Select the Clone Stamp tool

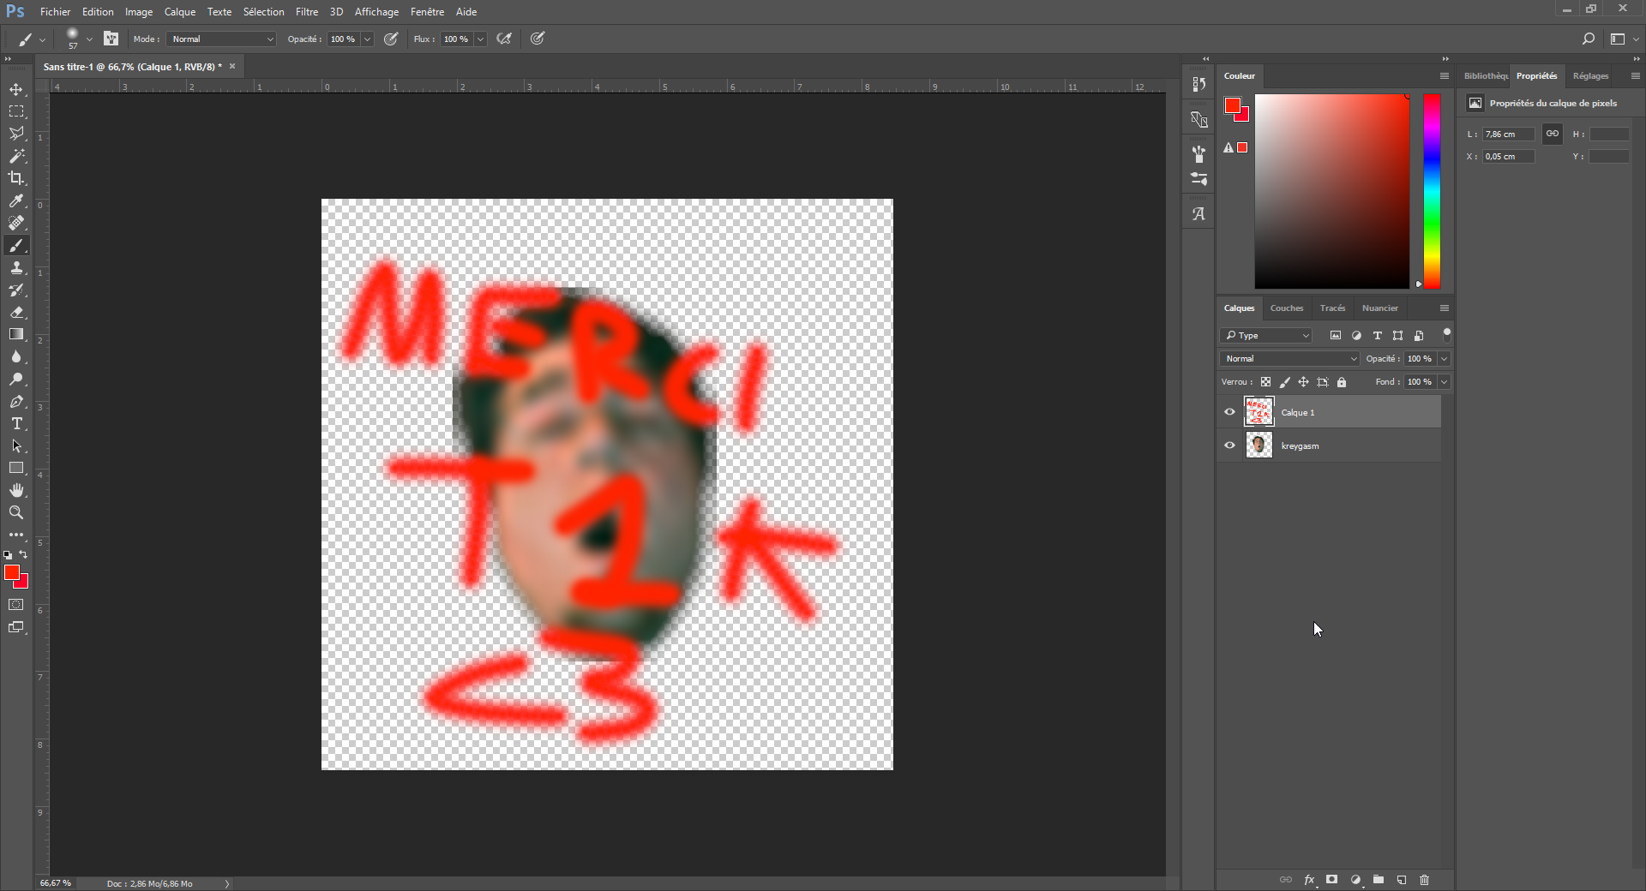16,268
